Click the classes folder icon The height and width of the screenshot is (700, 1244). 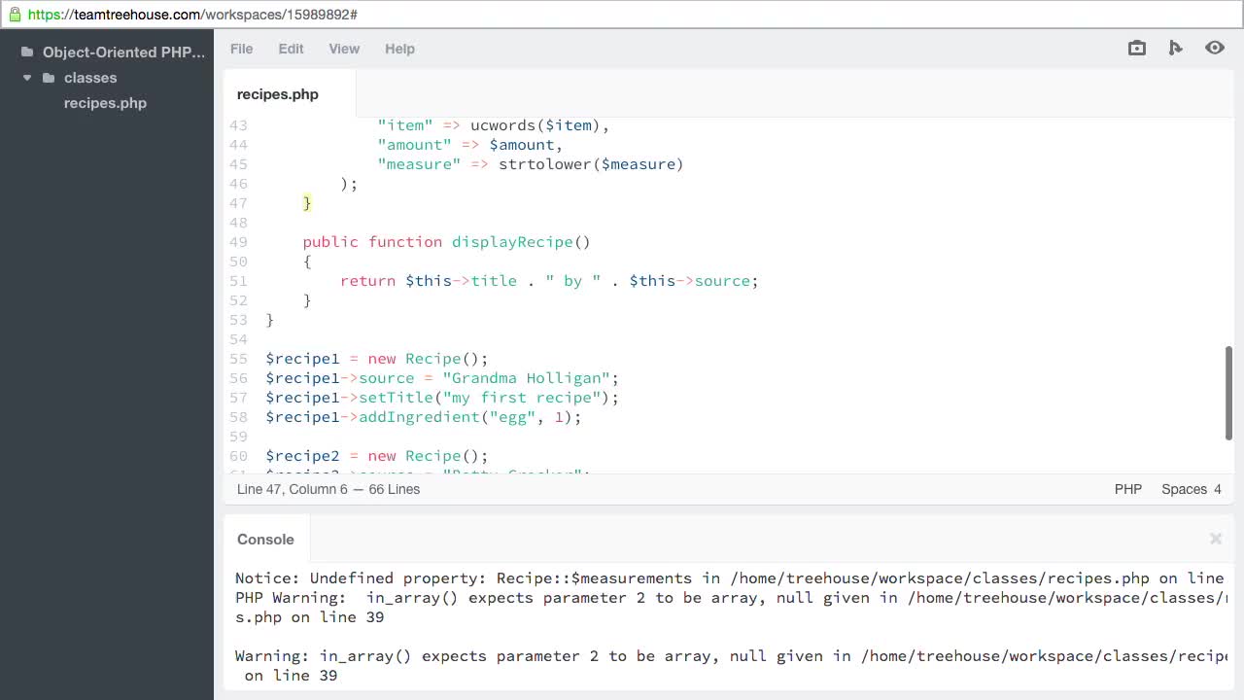coord(49,78)
